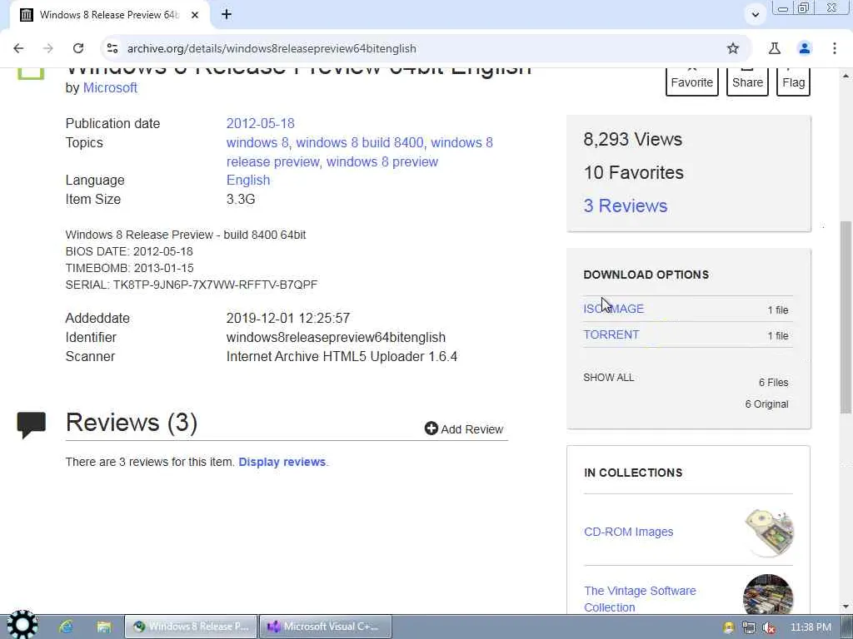Click the page vertical scrollbar thumb
Image resolution: width=853 pixels, height=639 pixels.
click(846, 317)
